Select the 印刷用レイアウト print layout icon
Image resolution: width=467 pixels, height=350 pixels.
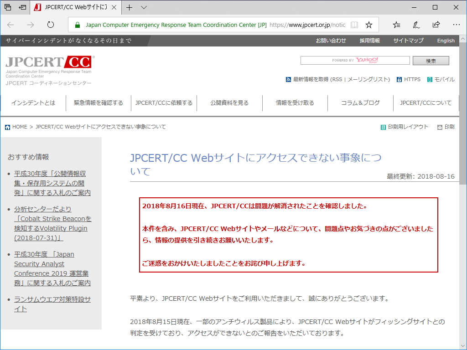coord(382,127)
